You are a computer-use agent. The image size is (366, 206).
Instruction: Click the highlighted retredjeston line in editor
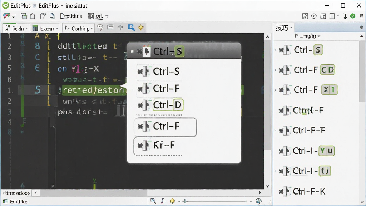(x=94, y=90)
